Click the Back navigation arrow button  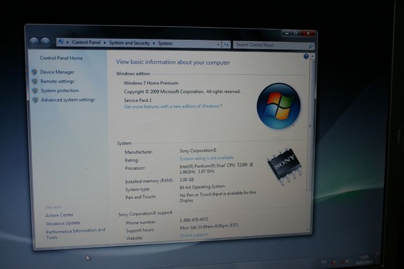[34, 41]
